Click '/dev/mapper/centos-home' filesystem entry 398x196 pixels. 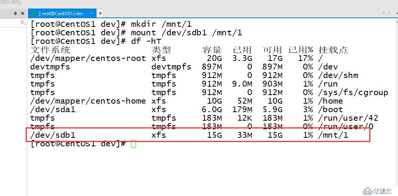coord(88,101)
